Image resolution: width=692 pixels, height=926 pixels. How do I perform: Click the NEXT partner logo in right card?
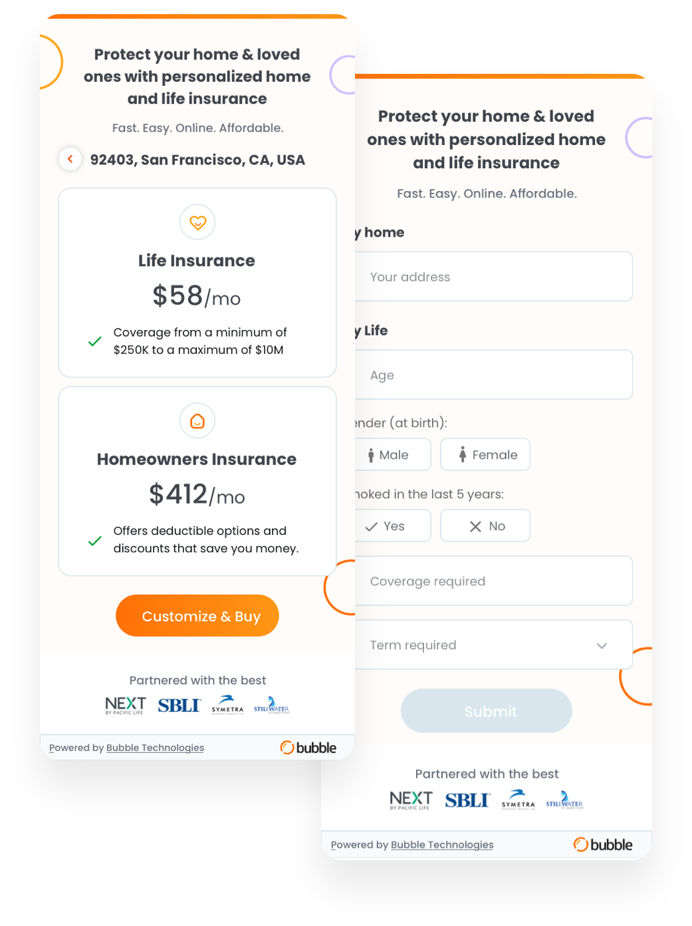411,800
